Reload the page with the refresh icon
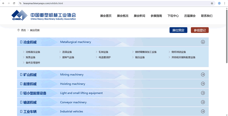The width and height of the screenshot is (228, 116). tap(14, 3)
